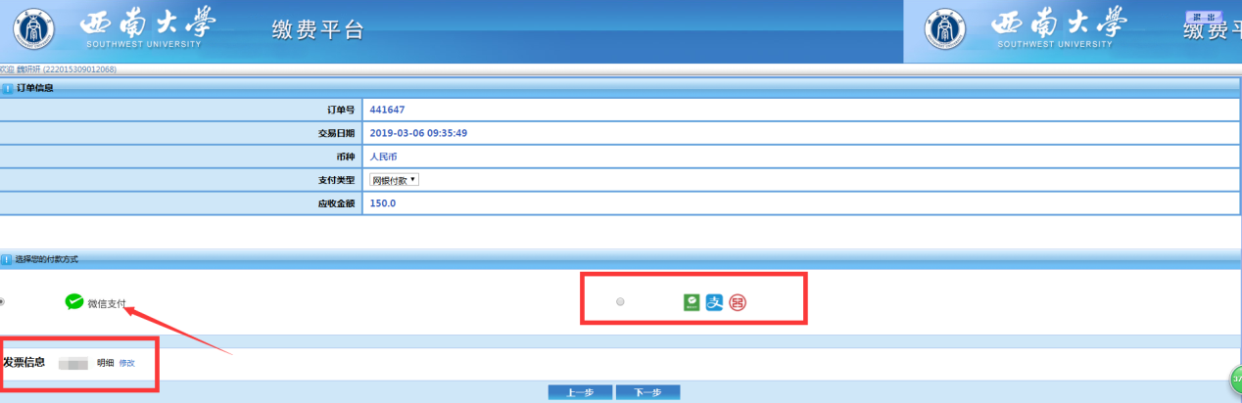The width and height of the screenshot is (1242, 403).
Task: Click the red UnionPay bank icon
Action: [x=738, y=303]
